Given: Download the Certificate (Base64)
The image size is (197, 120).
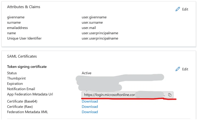Looking at the screenshot, I should 90,101.
